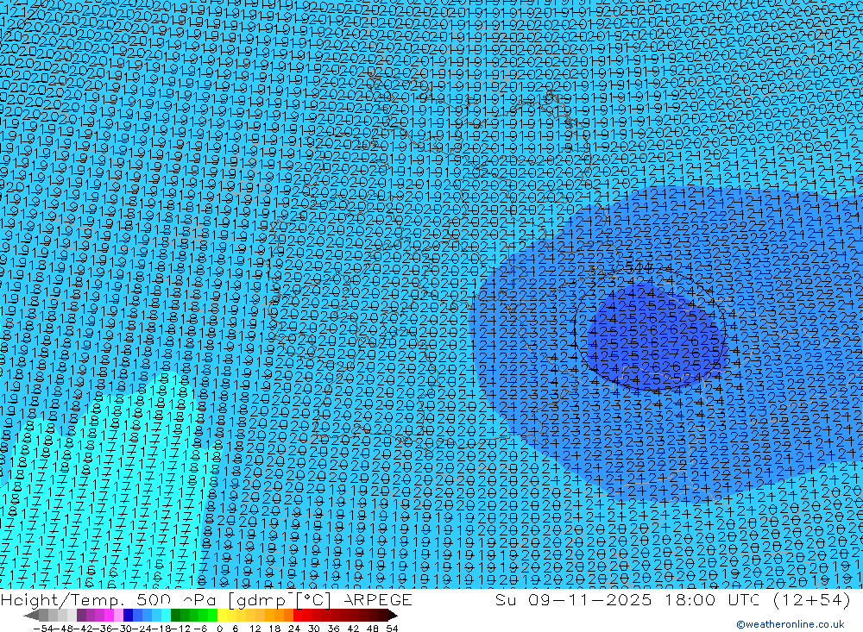The height and width of the screenshot is (632, 863).
Task: Click the Height/Temp. 500 hPa ARPEGE title
Action: click(x=206, y=599)
